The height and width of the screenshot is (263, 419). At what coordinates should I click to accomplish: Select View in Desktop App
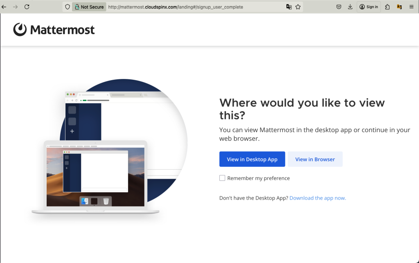tap(252, 159)
